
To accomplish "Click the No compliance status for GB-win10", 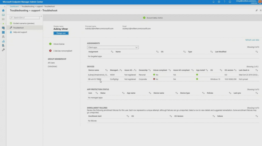I will (156, 79).
